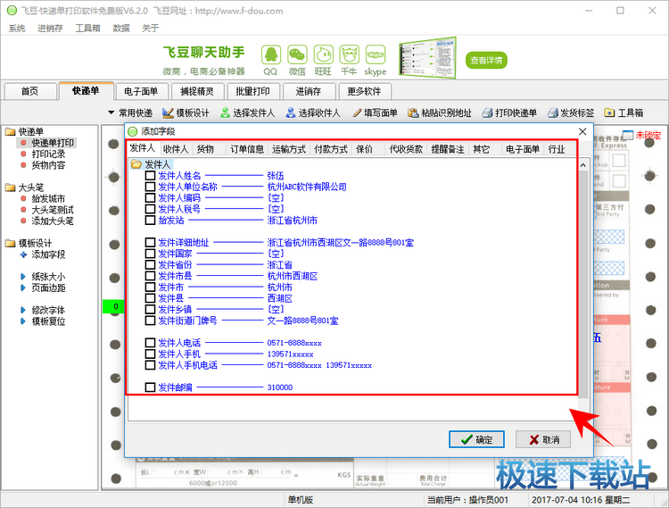Check the 发件人手机 checkbox

click(150, 354)
